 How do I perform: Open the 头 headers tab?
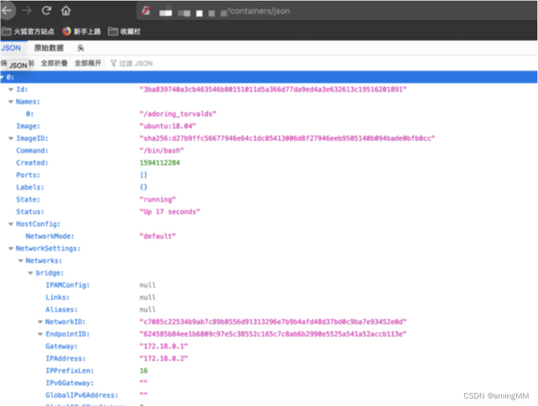point(81,48)
